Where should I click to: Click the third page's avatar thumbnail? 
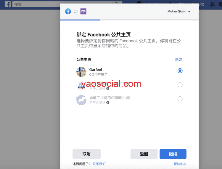(81, 100)
